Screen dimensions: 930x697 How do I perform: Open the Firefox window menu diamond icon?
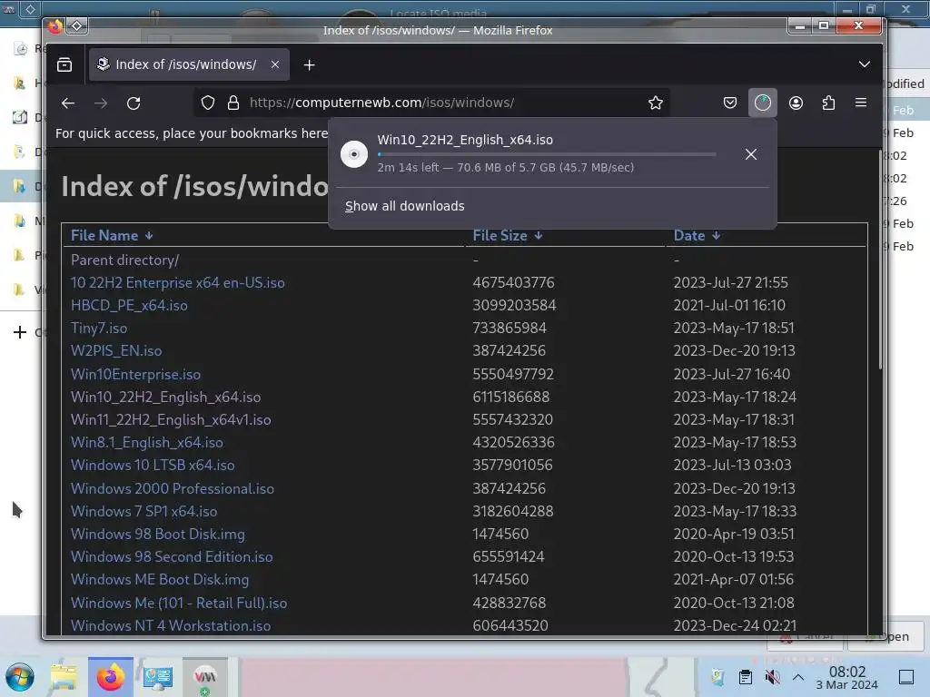tap(77, 25)
